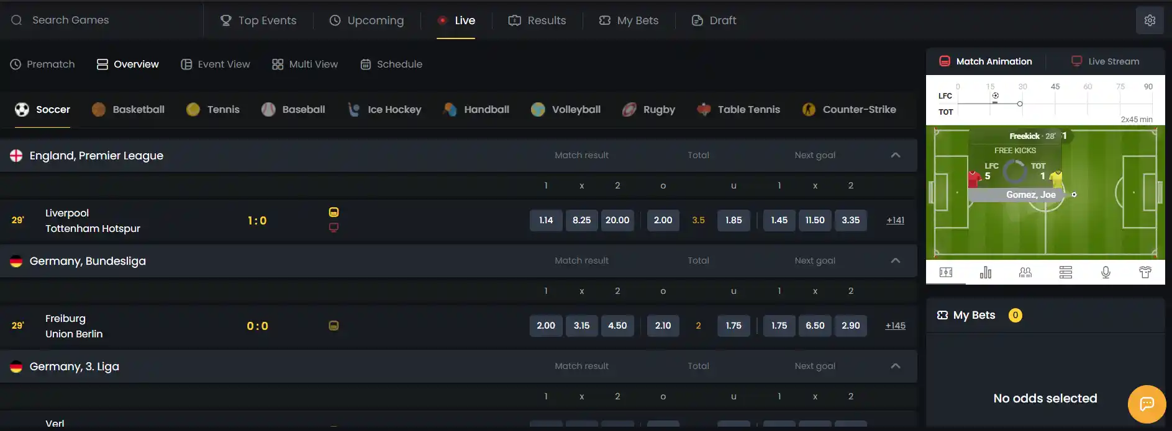Click the My Bets panel header
This screenshot has height=431, width=1172.
(x=1045, y=315)
